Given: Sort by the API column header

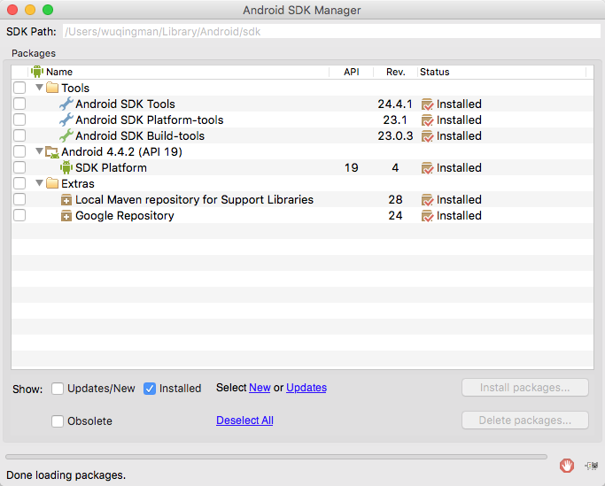Looking at the screenshot, I should pos(352,72).
